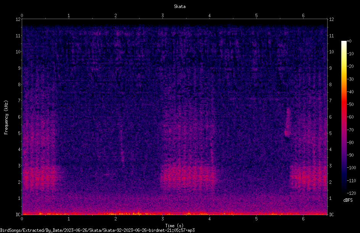
Task: Click the "11" tick on the right frequency axis
Action: click(x=331, y=35)
